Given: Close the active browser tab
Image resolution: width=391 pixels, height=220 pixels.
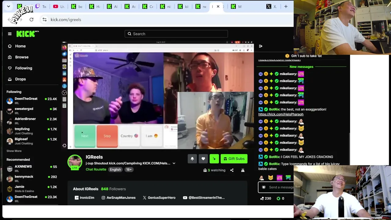Looking at the screenshot, I should 218,6.
